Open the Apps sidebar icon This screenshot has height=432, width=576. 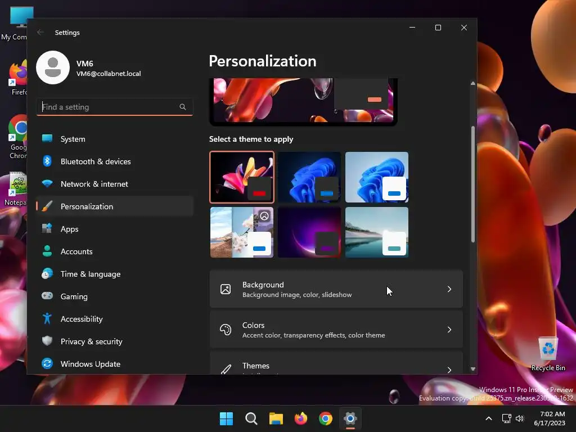pos(47,228)
